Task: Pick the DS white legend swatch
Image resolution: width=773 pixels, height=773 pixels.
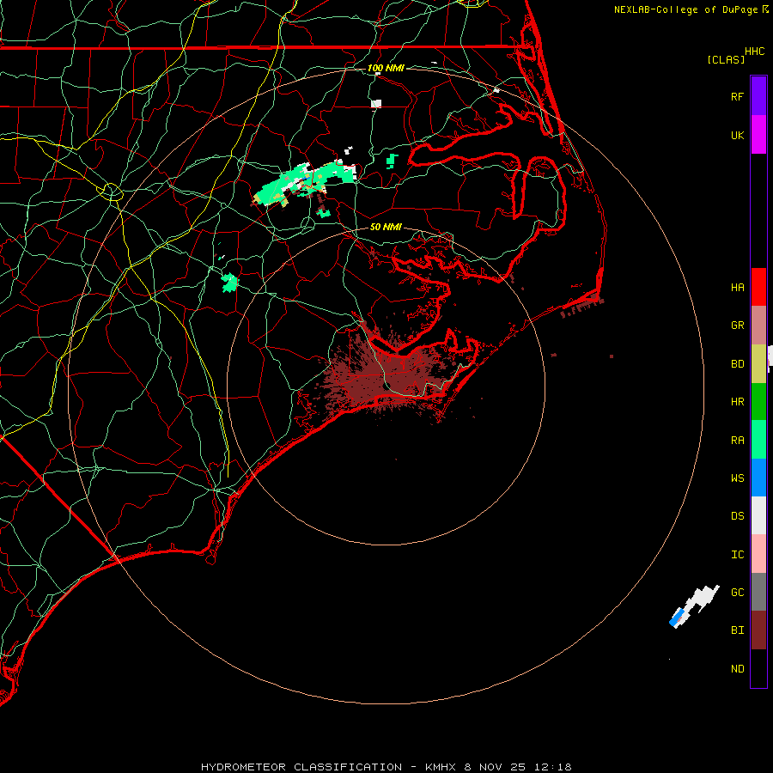Action: point(758,515)
